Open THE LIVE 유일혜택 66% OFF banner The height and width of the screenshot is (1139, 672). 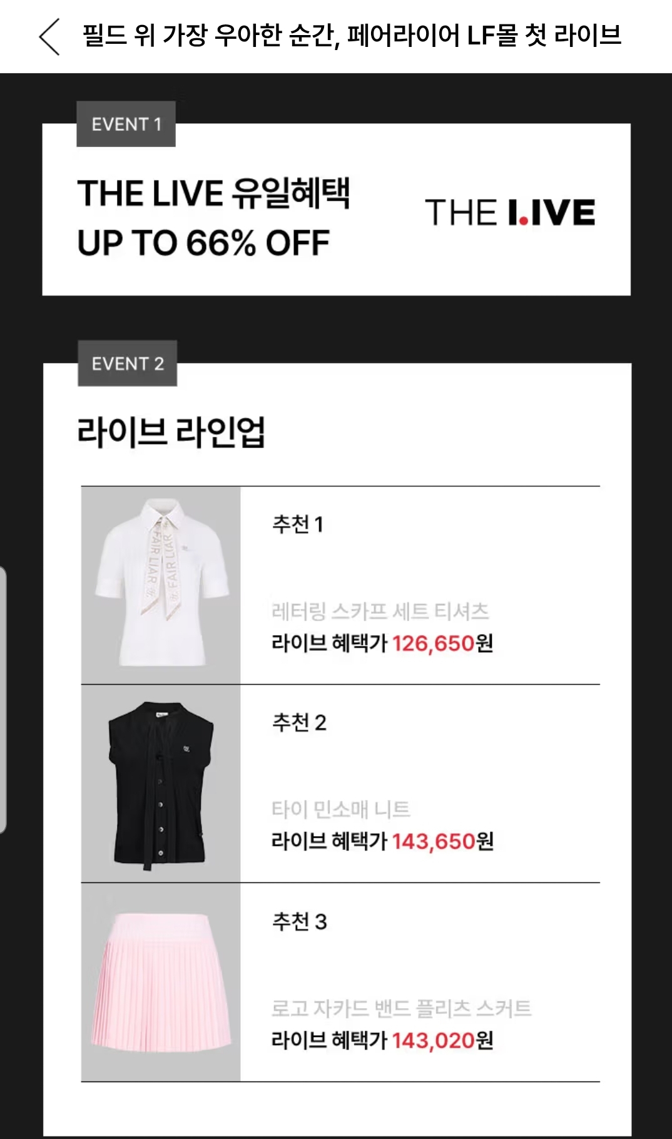pos(213,217)
